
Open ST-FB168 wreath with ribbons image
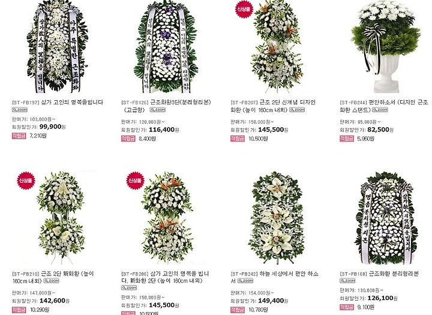coord(386,218)
